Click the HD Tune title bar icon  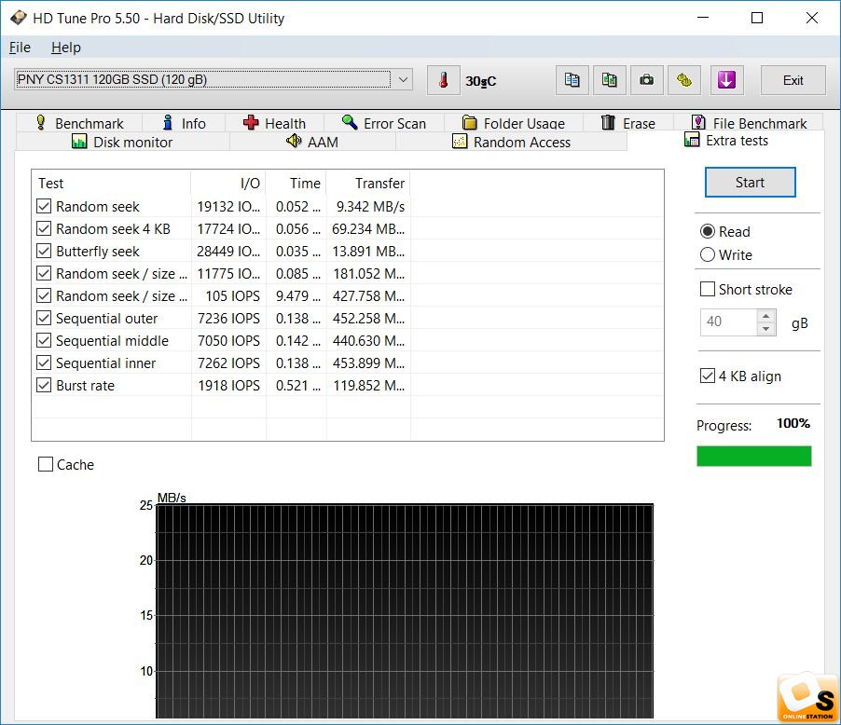pyautogui.click(x=19, y=18)
